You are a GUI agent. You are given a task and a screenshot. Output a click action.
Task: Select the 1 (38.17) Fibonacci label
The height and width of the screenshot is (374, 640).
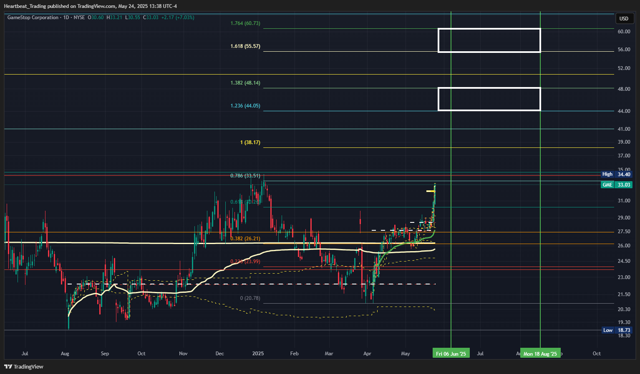(x=250, y=142)
